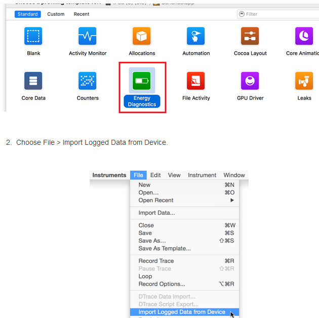Open the Edit menu
This screenshot has height=318, width=319.
point(155,175)
